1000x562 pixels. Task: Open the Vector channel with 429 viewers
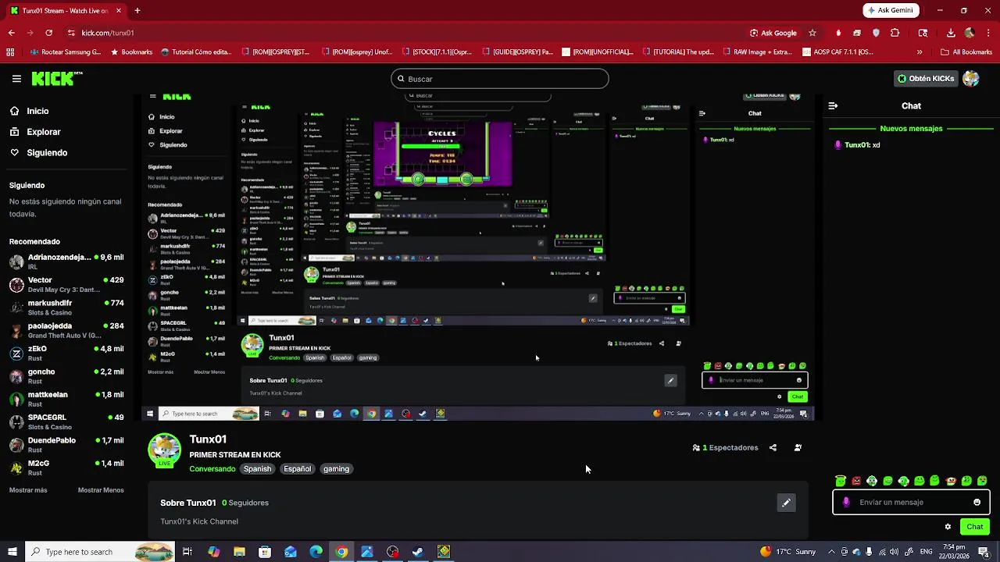[x=66, y=284]
